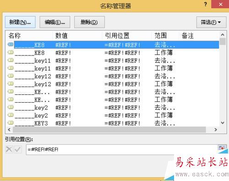Click the horizontal scrollbar left arrow
Viewport: 229px width, 181px height.
[9, 130]
